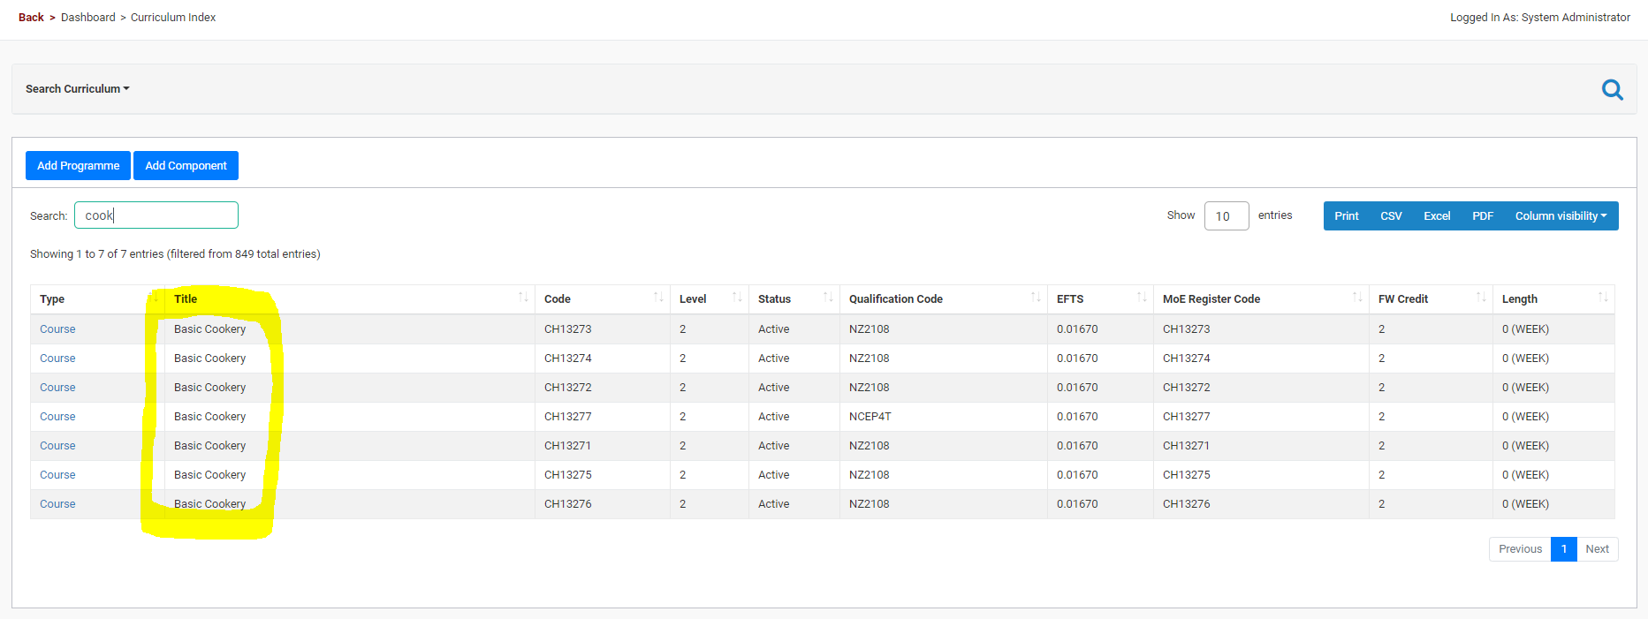Click the Add Programme button
Screen dimensions: 1648x619
coord(78,166)
